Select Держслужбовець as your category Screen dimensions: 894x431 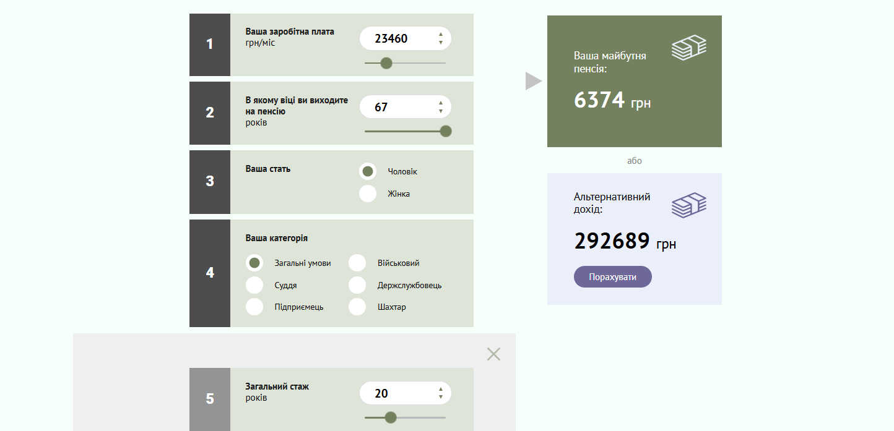coord(357,285)
